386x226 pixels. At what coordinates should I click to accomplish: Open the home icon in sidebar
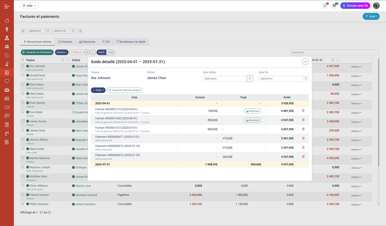[x=7, y=20]
